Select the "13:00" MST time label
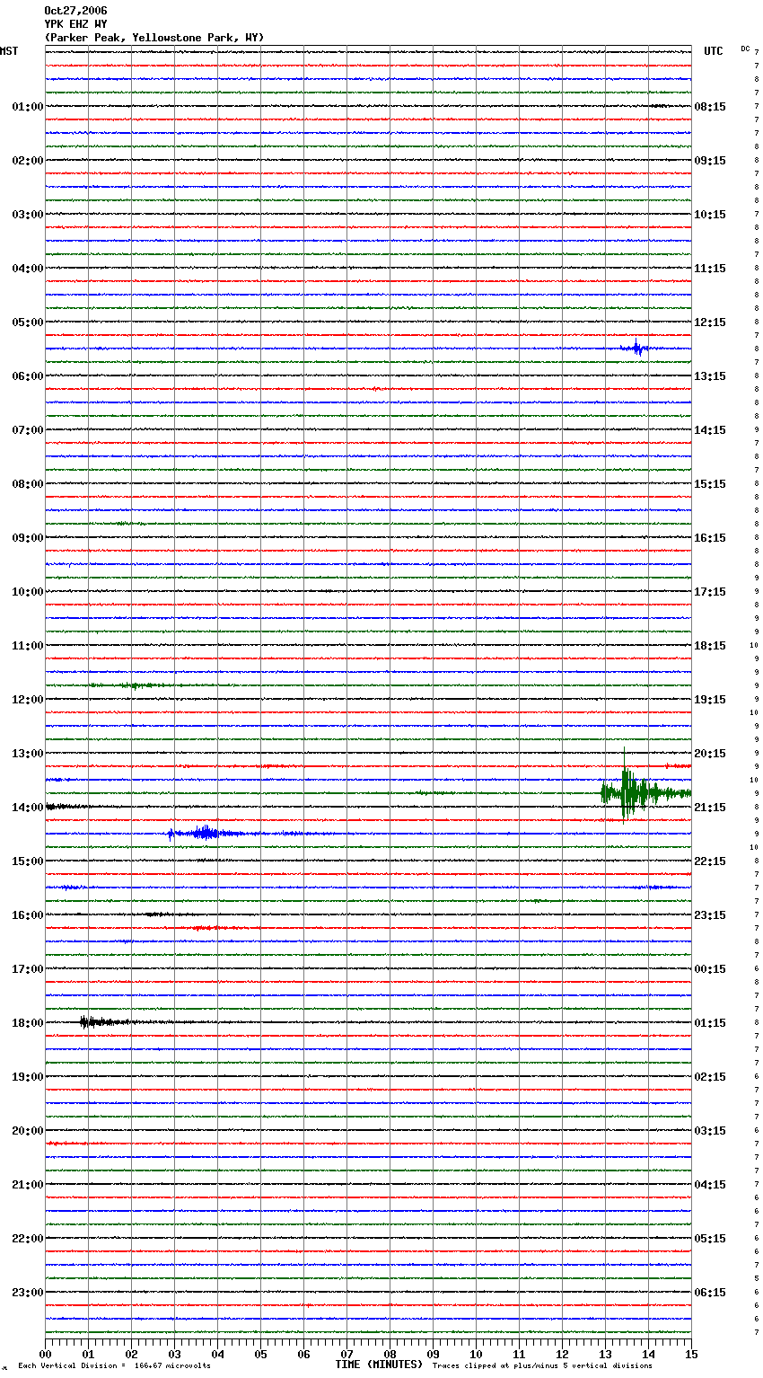763x1378 pixels. click(28, 754)
